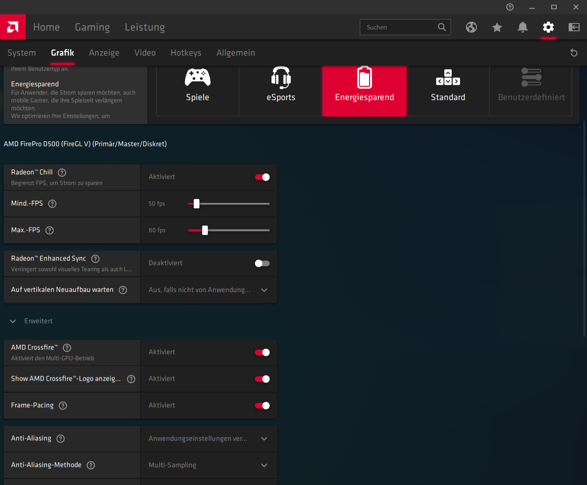Switch to Video tab
The width and height of the screenshot is (587, 485).
[145, 53]
